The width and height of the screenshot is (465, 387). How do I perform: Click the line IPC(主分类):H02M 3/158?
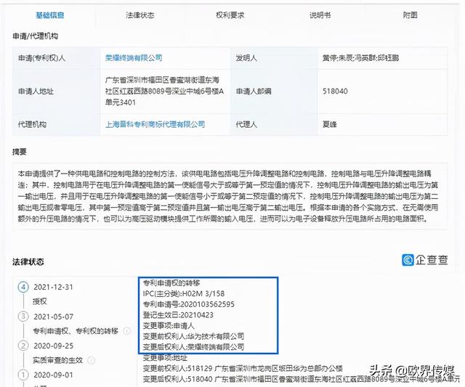(184, 293)
